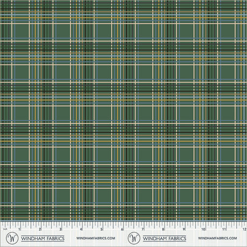Click the number 11 on the ruler
Viewport: 247px width, 247px height.
coord(224,229)
